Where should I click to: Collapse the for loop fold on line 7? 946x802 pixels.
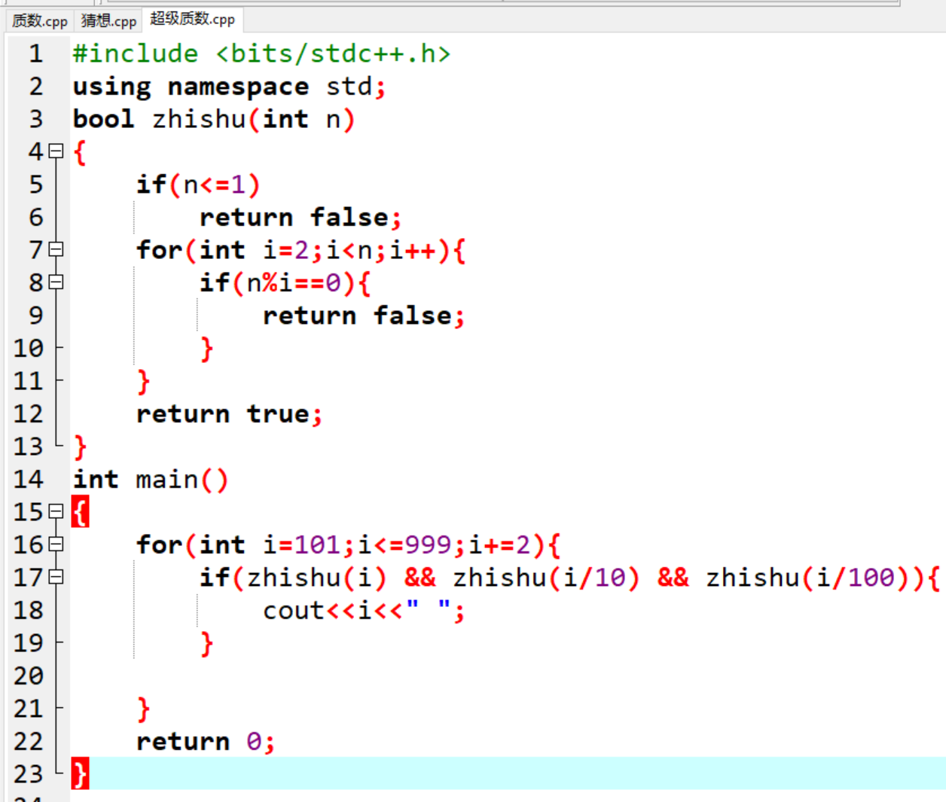pyautogui.click(x=56, y=249)
